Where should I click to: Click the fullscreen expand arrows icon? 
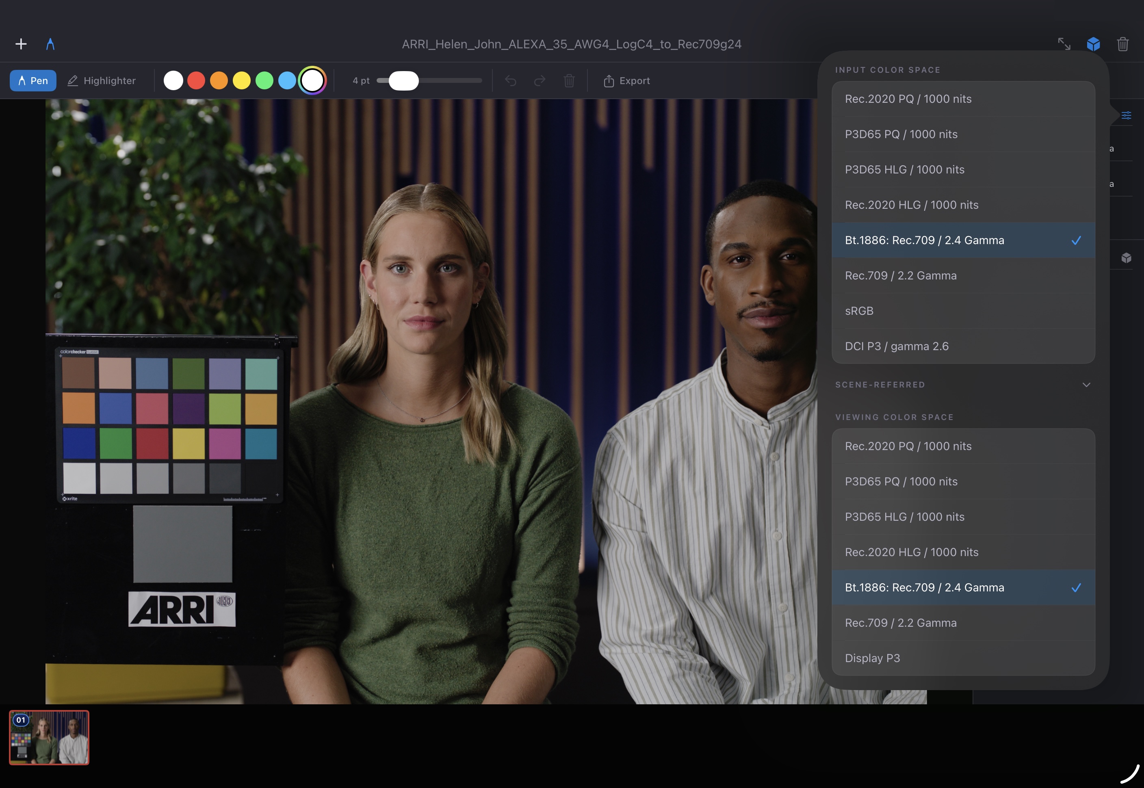point(1064,44)
